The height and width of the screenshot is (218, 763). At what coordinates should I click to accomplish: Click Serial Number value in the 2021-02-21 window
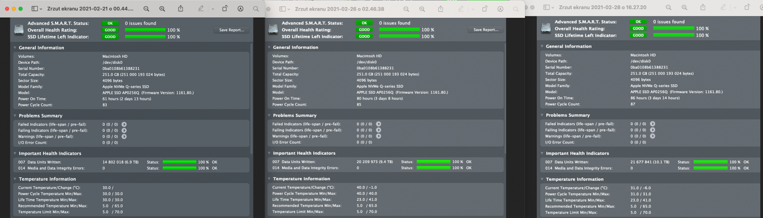click(x=121, y=69)
